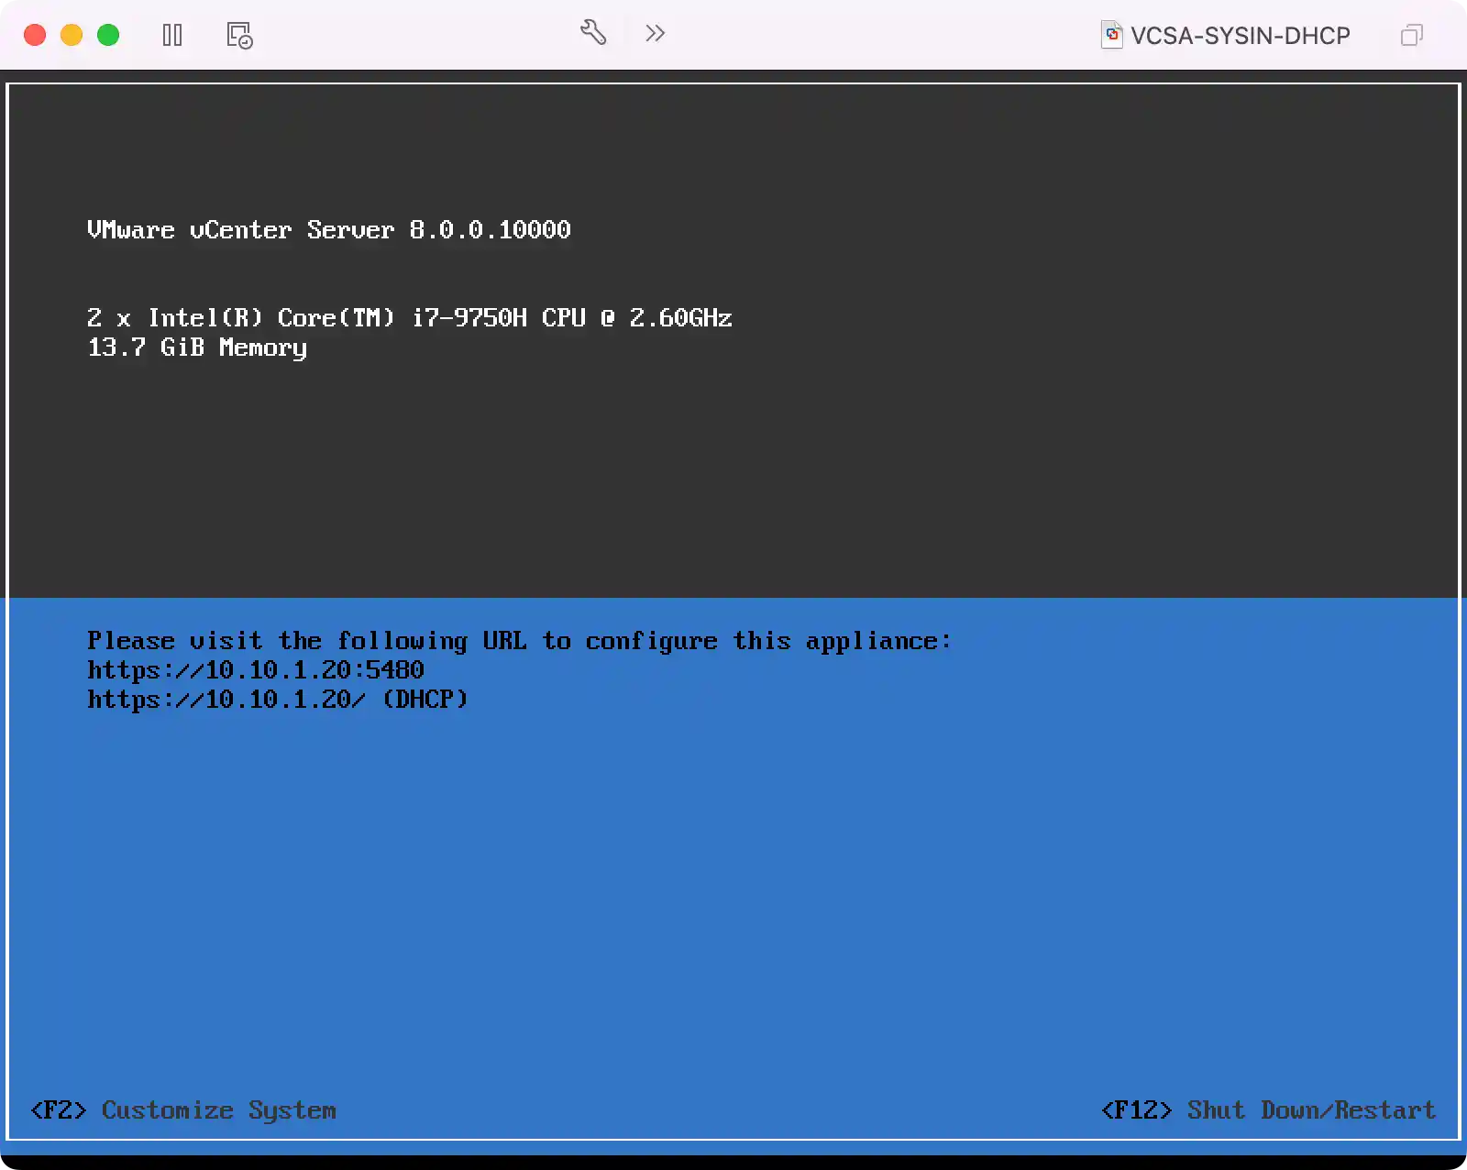Viewport: 1467px width, 1170px height.
Task: Minimize the VM window with yellow button
Action: point(72,34)
